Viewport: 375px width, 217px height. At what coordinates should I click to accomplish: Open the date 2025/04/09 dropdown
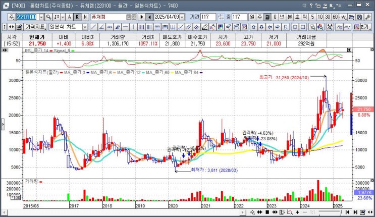click(182, 17)
